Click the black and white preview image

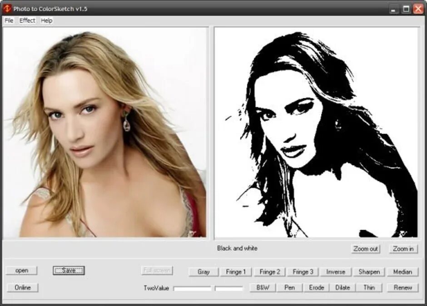click(x=316, y=133)
